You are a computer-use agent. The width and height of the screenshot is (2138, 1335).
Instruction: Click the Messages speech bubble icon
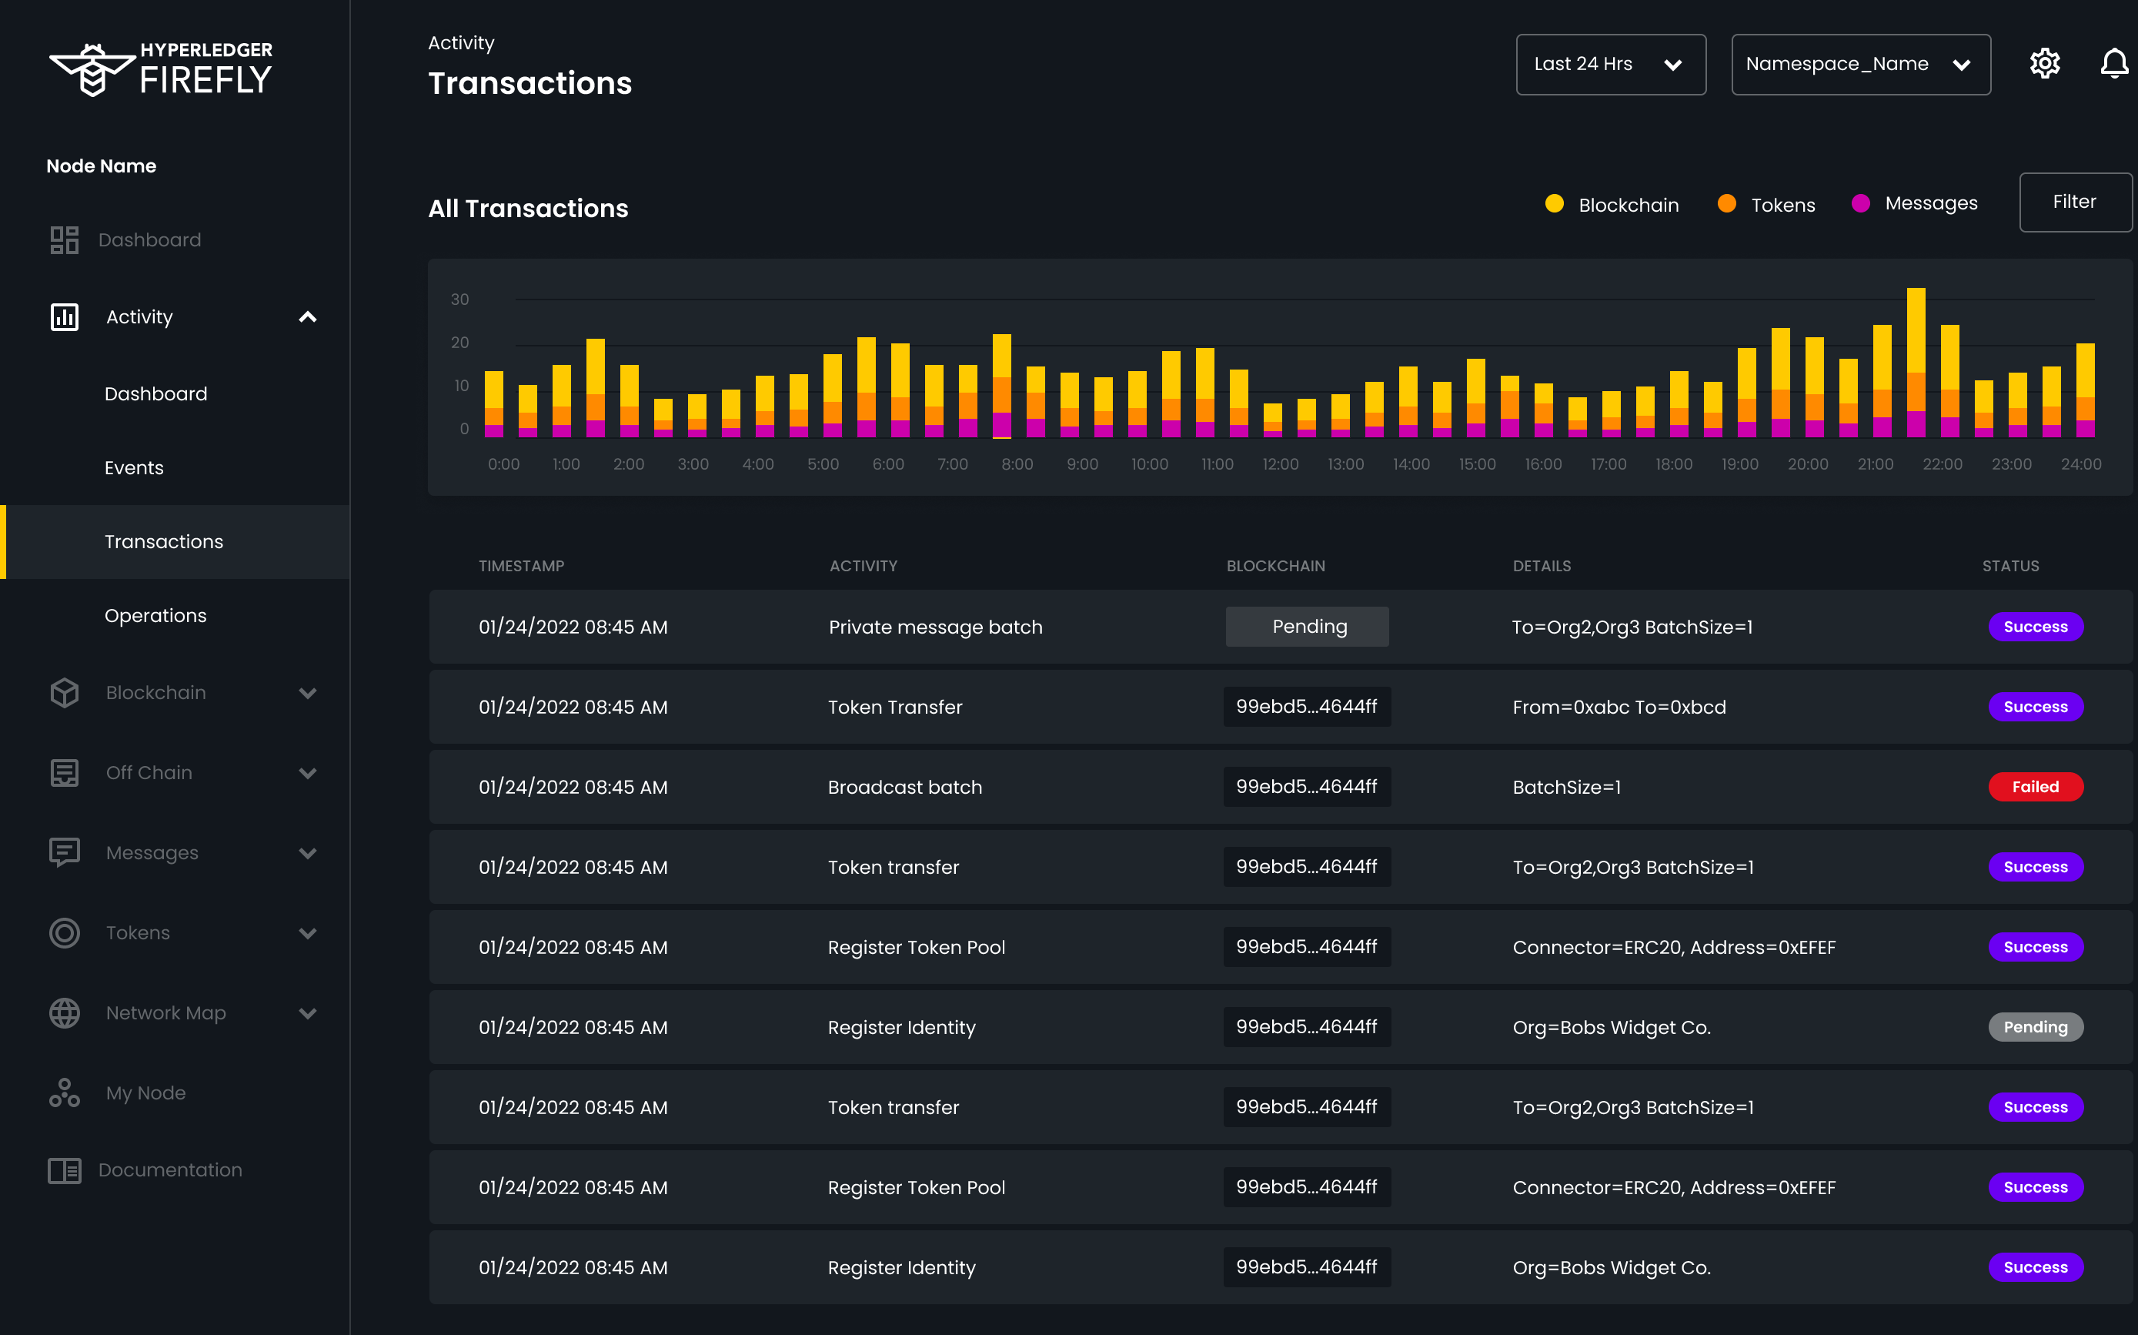coord(65,853)
